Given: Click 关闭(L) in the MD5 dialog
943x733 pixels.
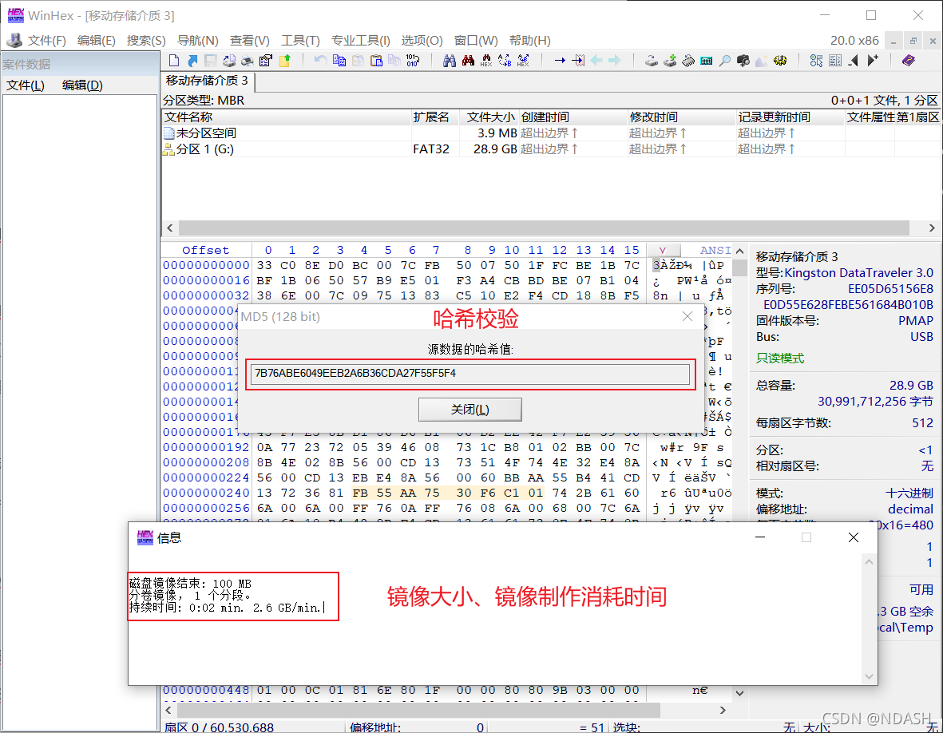Looking at the screenshot, I should tap(470, 410).
